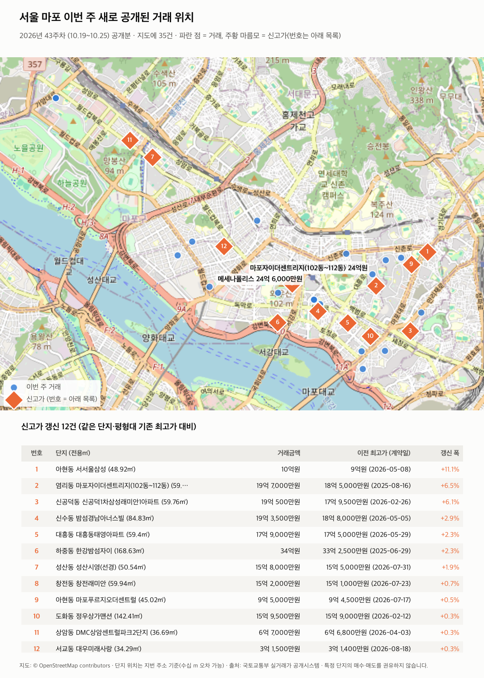
Task: Select the 하중동 한강밤섬자이 (168.63㎡) row
Action: point(242,551)
